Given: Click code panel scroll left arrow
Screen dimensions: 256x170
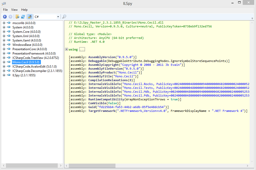Looking at the screenshot, I should (x=66, y=166).
